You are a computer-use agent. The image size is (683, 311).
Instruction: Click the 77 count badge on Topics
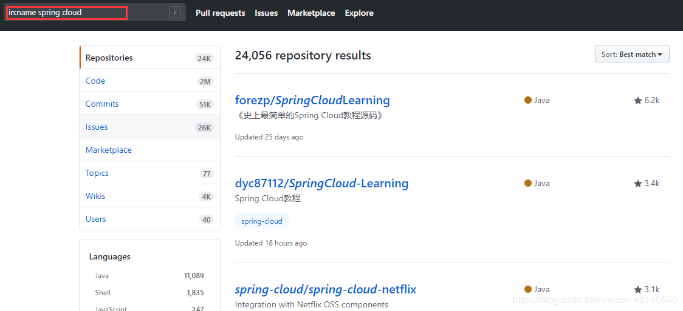tap(207, 174)
